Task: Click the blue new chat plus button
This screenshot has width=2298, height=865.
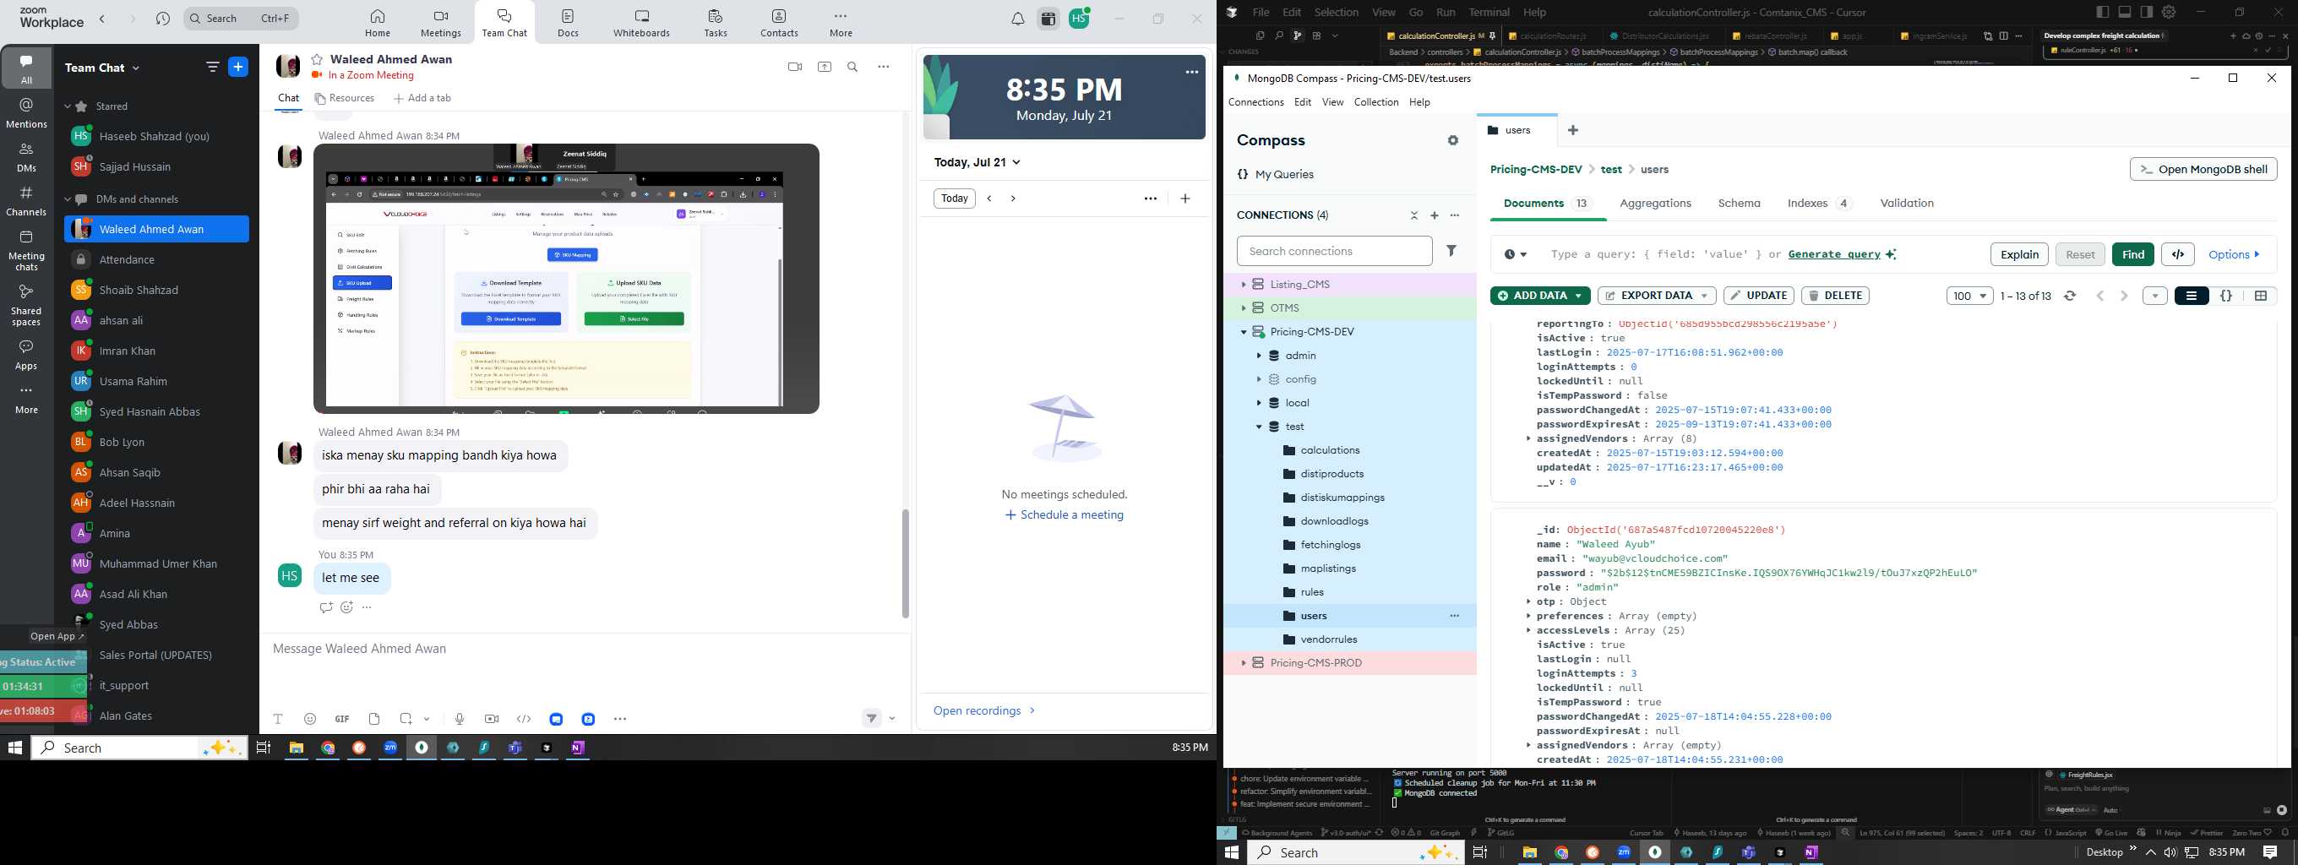Action: coord(238,67)
